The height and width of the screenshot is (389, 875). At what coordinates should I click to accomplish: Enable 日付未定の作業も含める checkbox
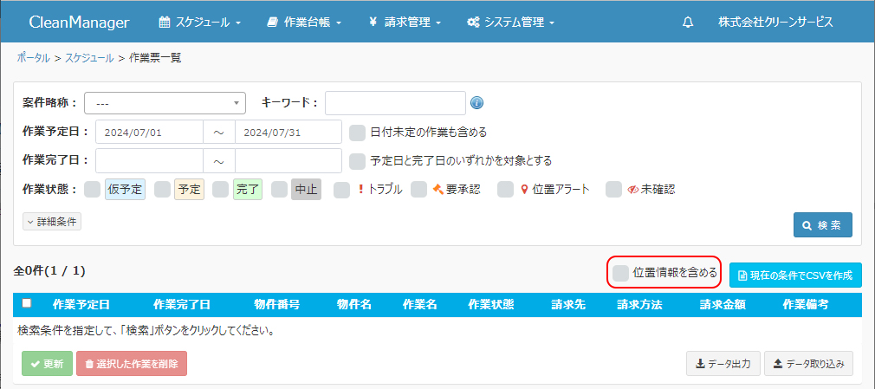pos(357,133)
